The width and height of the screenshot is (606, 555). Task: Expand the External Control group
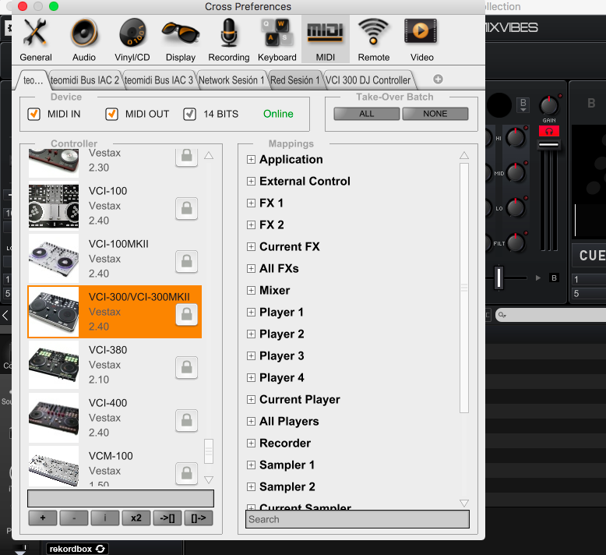pos(252,182)
